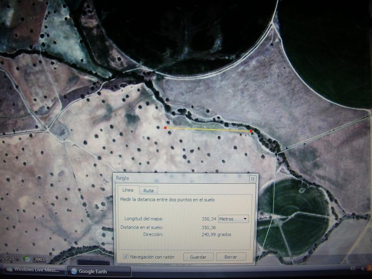
Task: Click the Google Earth icon in the taskbar
Action: (73, 271)
